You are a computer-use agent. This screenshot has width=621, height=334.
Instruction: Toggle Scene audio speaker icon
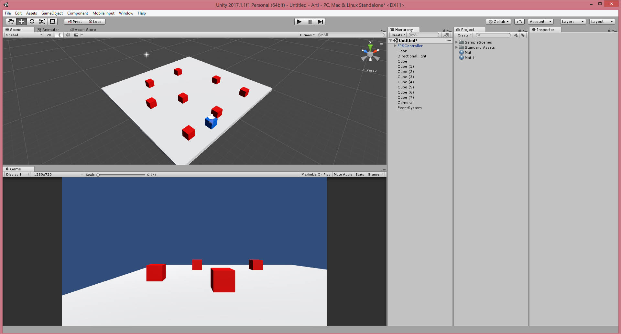(68, 35)
